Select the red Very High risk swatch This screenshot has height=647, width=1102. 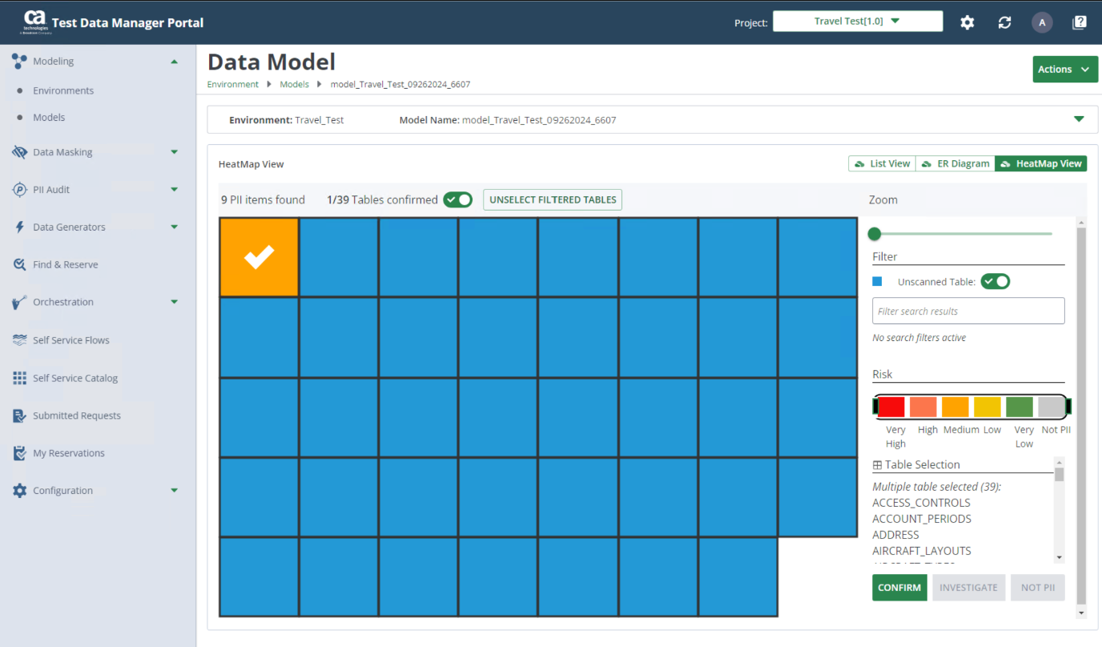(x=891, y=407)
